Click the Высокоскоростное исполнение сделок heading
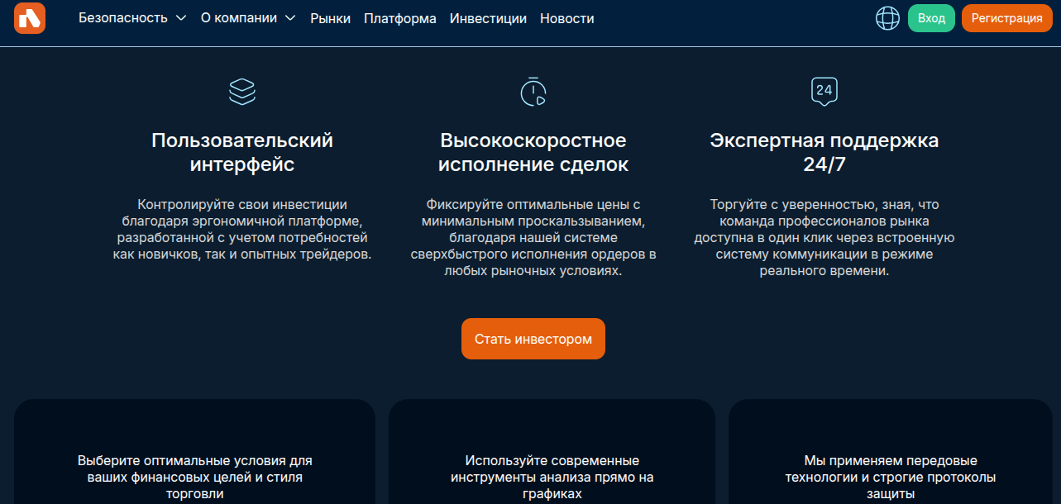This screenshot has width=1061, height=504. point(533,152)
